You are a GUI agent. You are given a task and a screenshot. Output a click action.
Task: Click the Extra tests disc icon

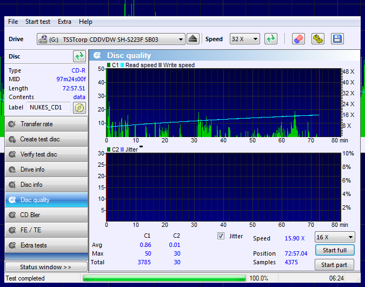click(x=12, y=245)
